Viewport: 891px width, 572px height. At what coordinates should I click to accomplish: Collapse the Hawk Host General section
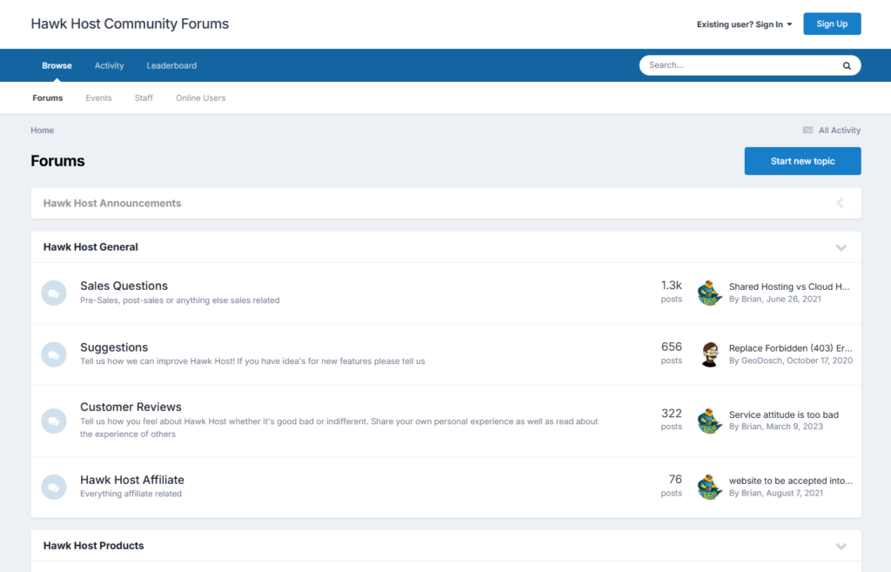tap(841, 247)
